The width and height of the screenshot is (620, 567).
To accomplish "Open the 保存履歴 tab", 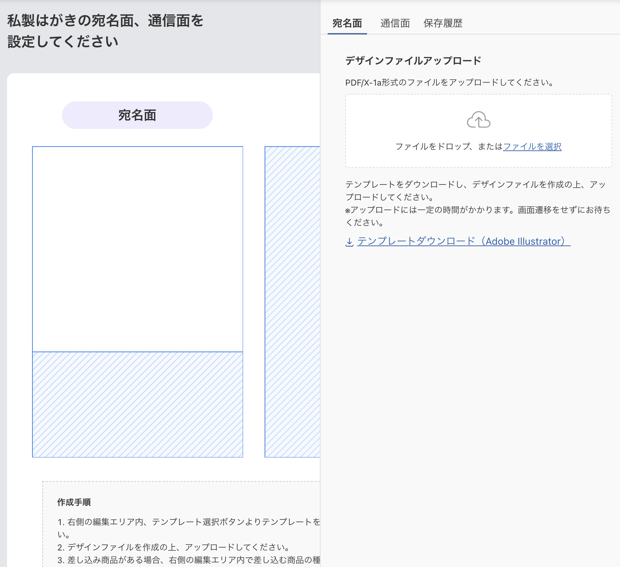I will click(x=443, y=23).
